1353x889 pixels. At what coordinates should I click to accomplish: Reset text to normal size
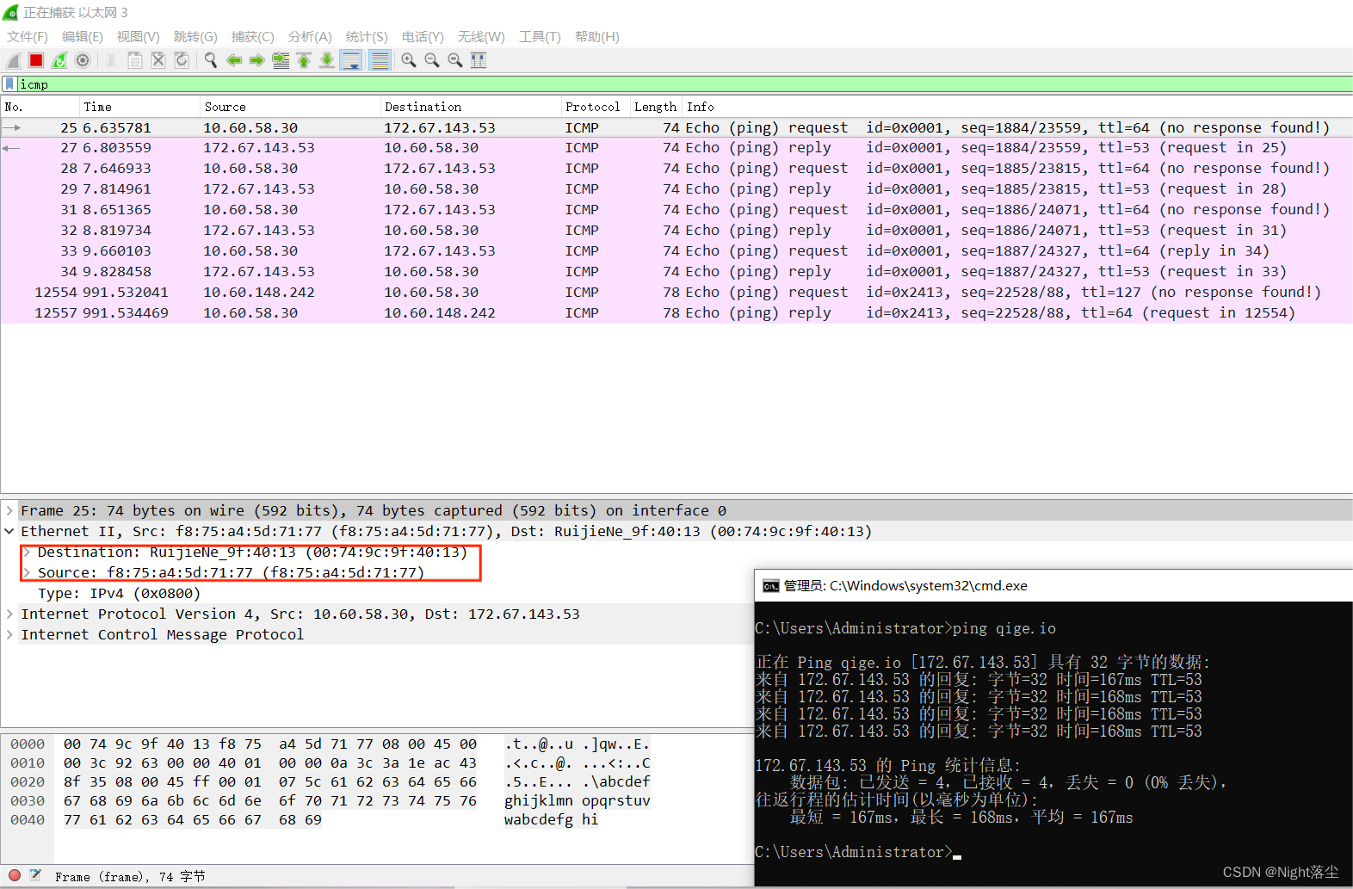(x=455, y=60)
